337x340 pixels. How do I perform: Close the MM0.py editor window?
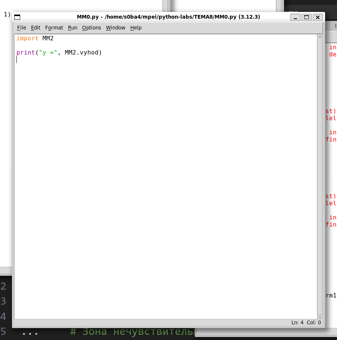[318, 17]
